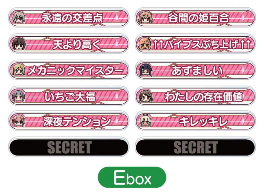Open the right black SECRET badge
Screen dimensions: 264x195
pos(195,147)
